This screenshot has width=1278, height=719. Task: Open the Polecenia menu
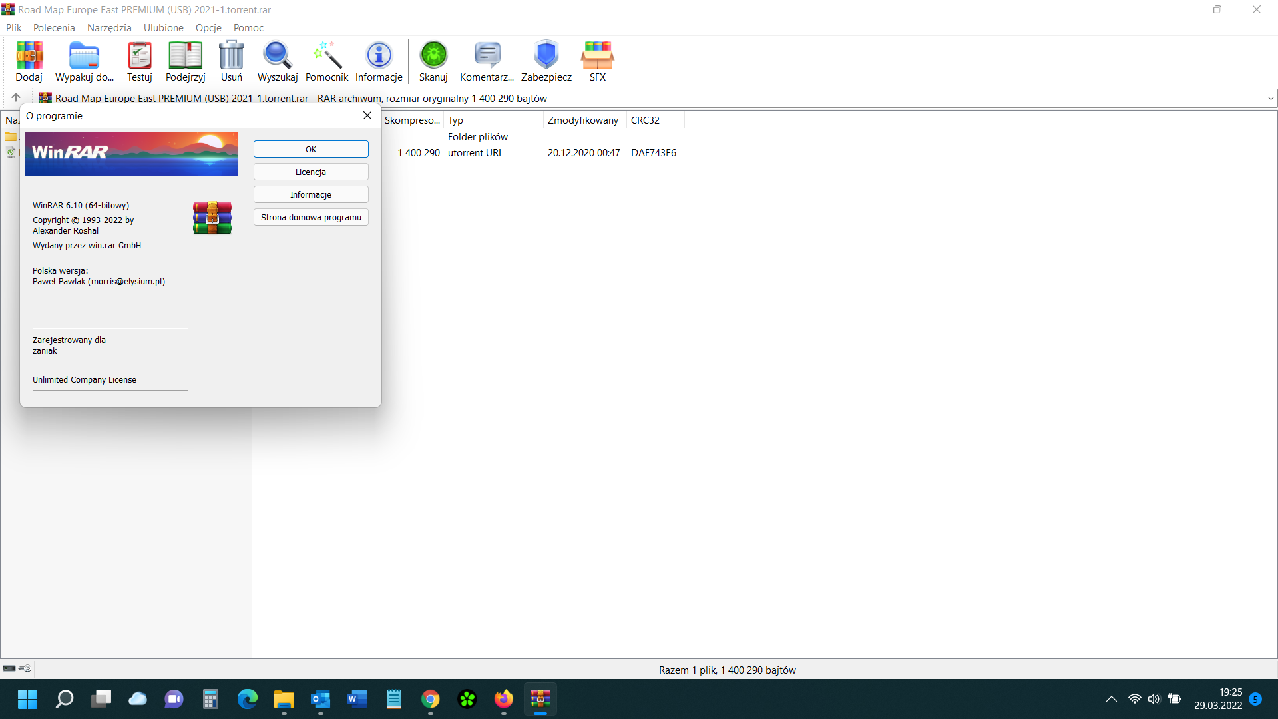tap(54, 27)
